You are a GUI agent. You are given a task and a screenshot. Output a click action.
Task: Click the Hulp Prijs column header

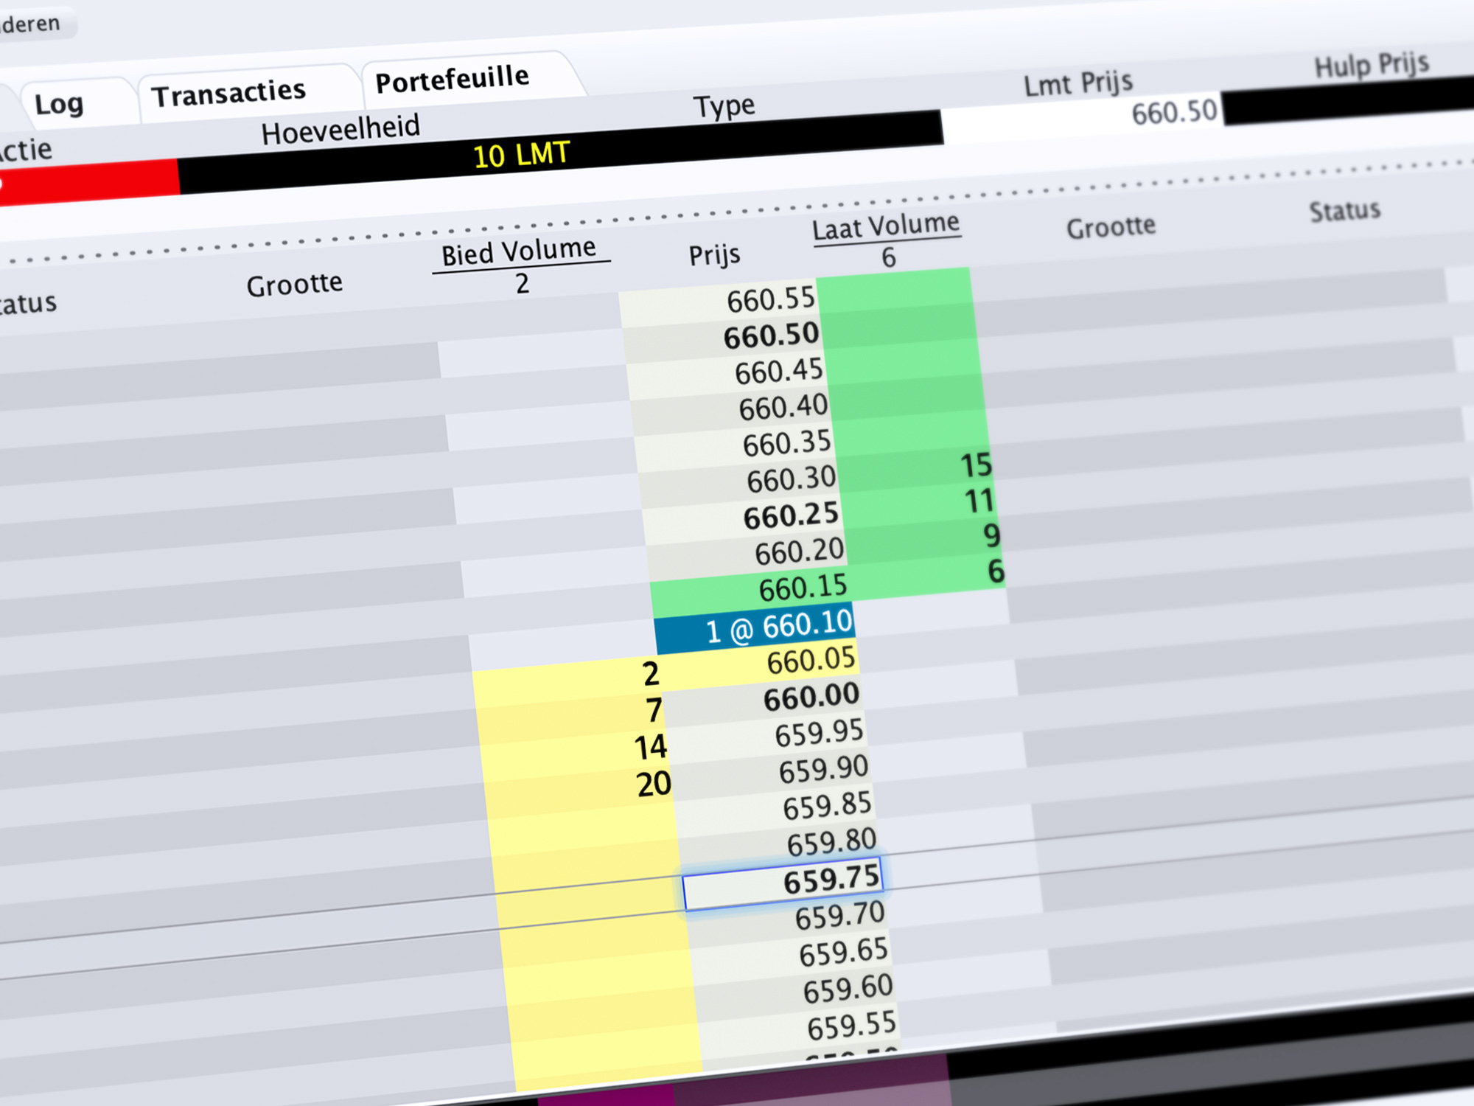[1372, 65]
